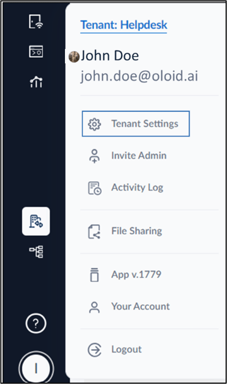
Task: Click the person icon for Your Account
Action: [94, 307]
